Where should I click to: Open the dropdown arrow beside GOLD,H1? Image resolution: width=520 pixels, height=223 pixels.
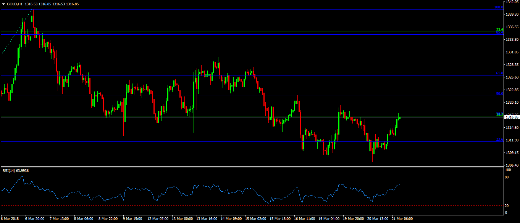pyautogui.click(x=4, y=4)
